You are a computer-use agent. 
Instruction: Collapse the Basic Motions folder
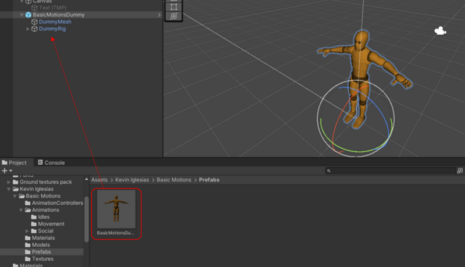[x=15, y=196]
